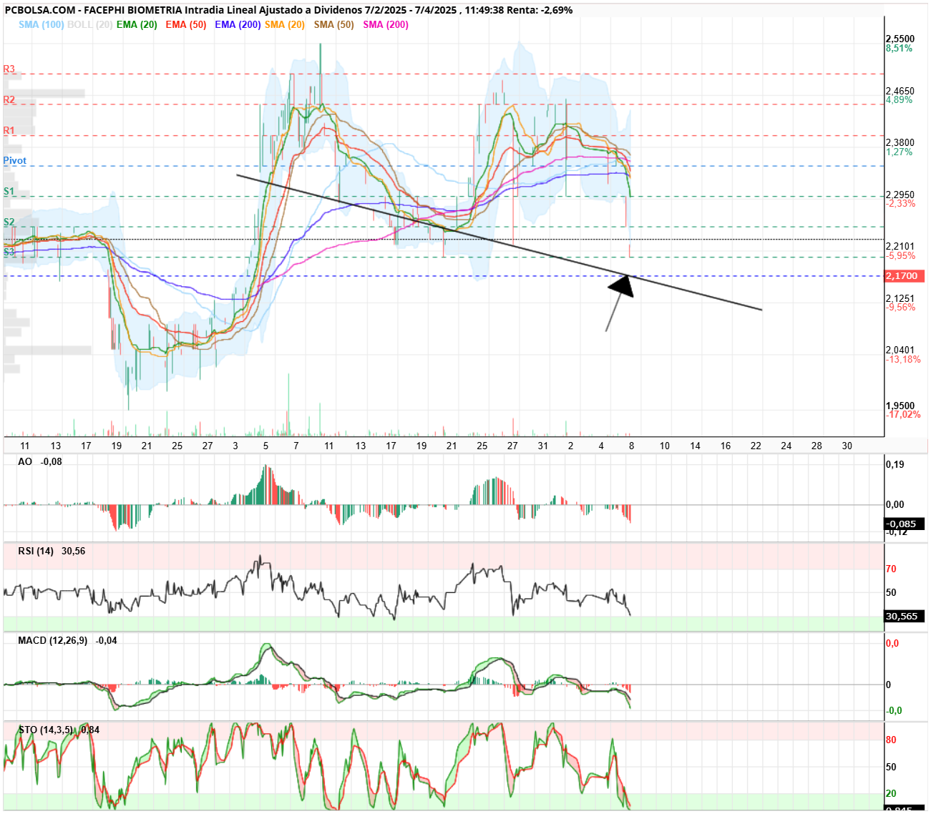Click the black arrowhead annotation on chart

point(622,285)
